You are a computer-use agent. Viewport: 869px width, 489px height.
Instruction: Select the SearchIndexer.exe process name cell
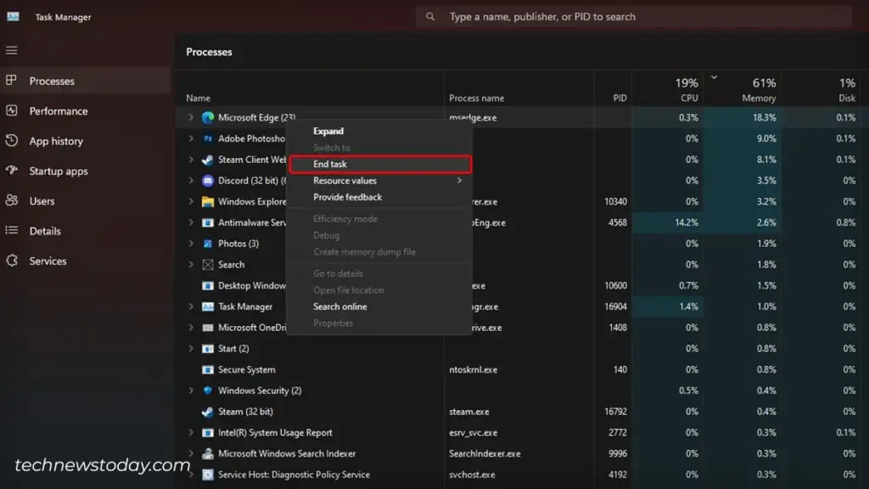click(x=485, y=454)
